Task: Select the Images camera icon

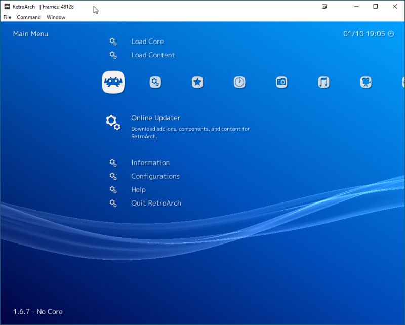Action: point(281,82)
